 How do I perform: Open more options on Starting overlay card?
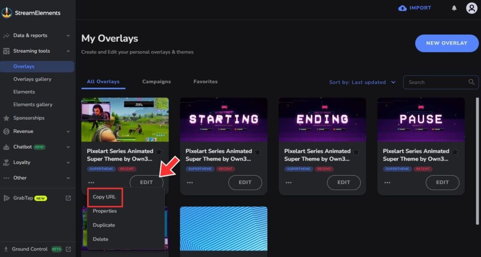click(190, 183)
